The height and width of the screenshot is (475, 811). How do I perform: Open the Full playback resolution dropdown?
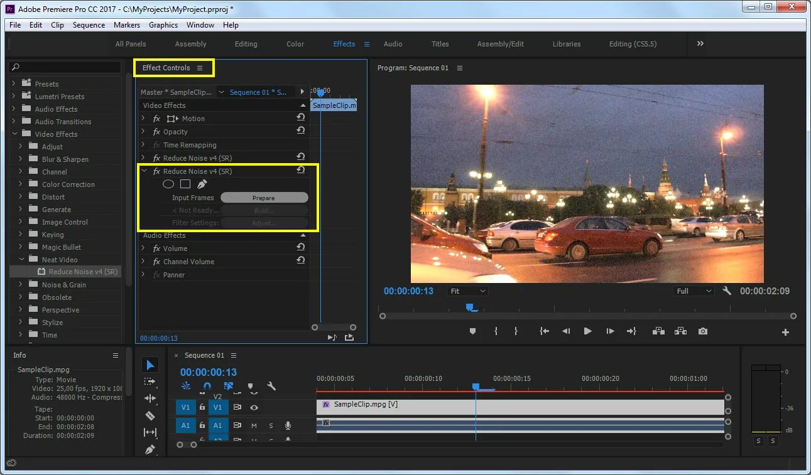click(694, 291)
